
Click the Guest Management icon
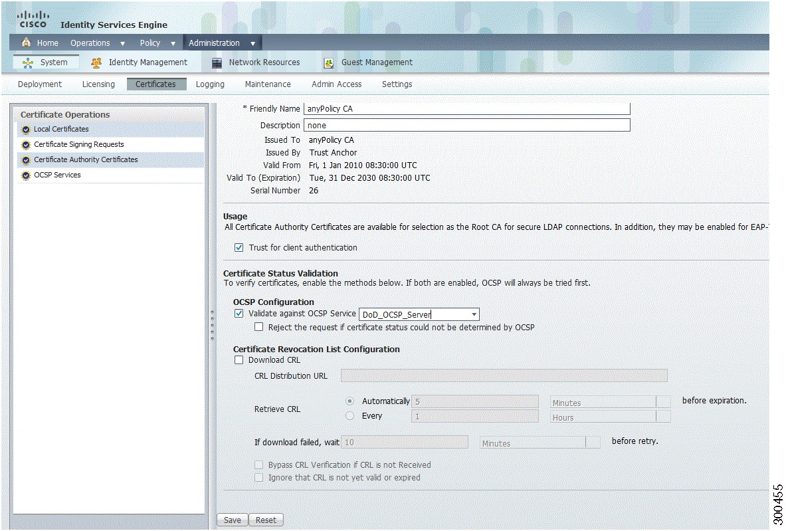click(x=329, y=62)
